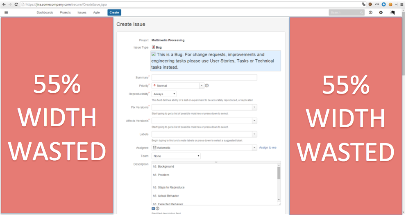Click into the Labels input field
This screenshot has width=406, height=215.
[x=202, y=134]
